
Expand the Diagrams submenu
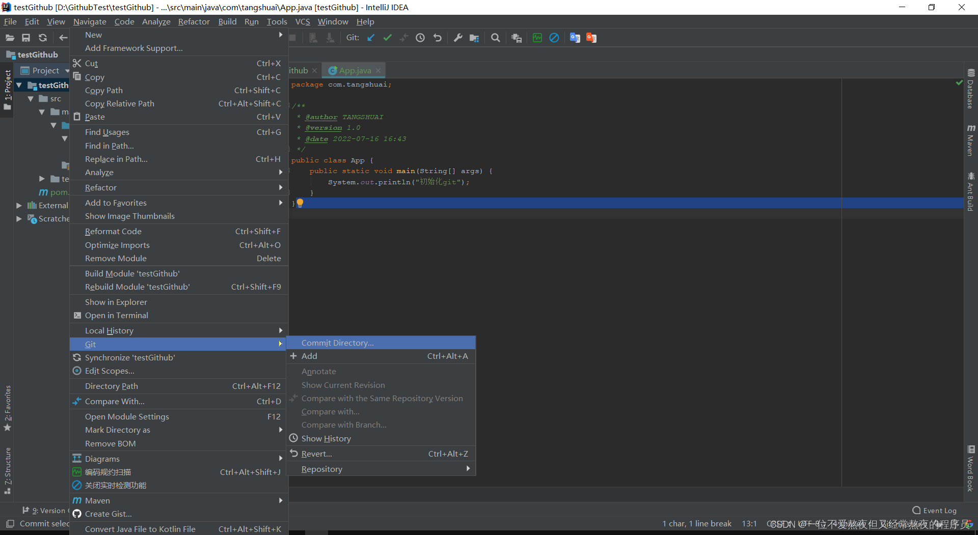coord(179,459)
